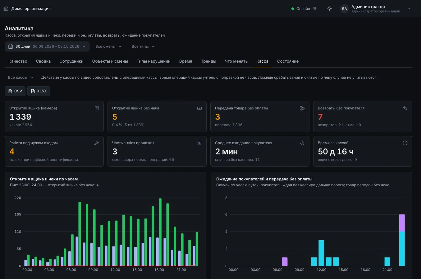Screen dimensions: 421x279
Task: Click the Wi-Fi icon next to Онлайн
Action: point(315,9)
